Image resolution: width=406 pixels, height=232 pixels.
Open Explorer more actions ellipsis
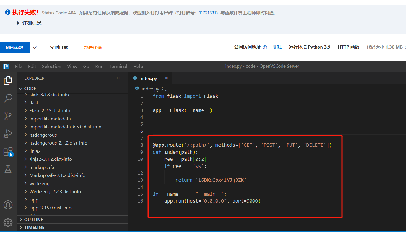point(119,78)
